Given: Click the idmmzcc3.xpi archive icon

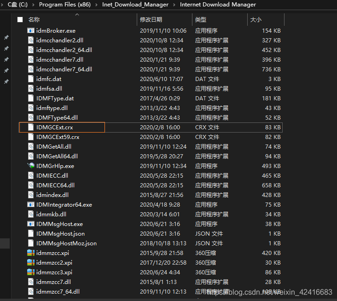Looking at the screenshot, I should pyautogui.click(x=31, y=272).
